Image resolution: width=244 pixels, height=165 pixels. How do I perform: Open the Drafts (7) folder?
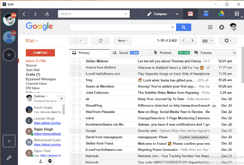click(33, 75)
